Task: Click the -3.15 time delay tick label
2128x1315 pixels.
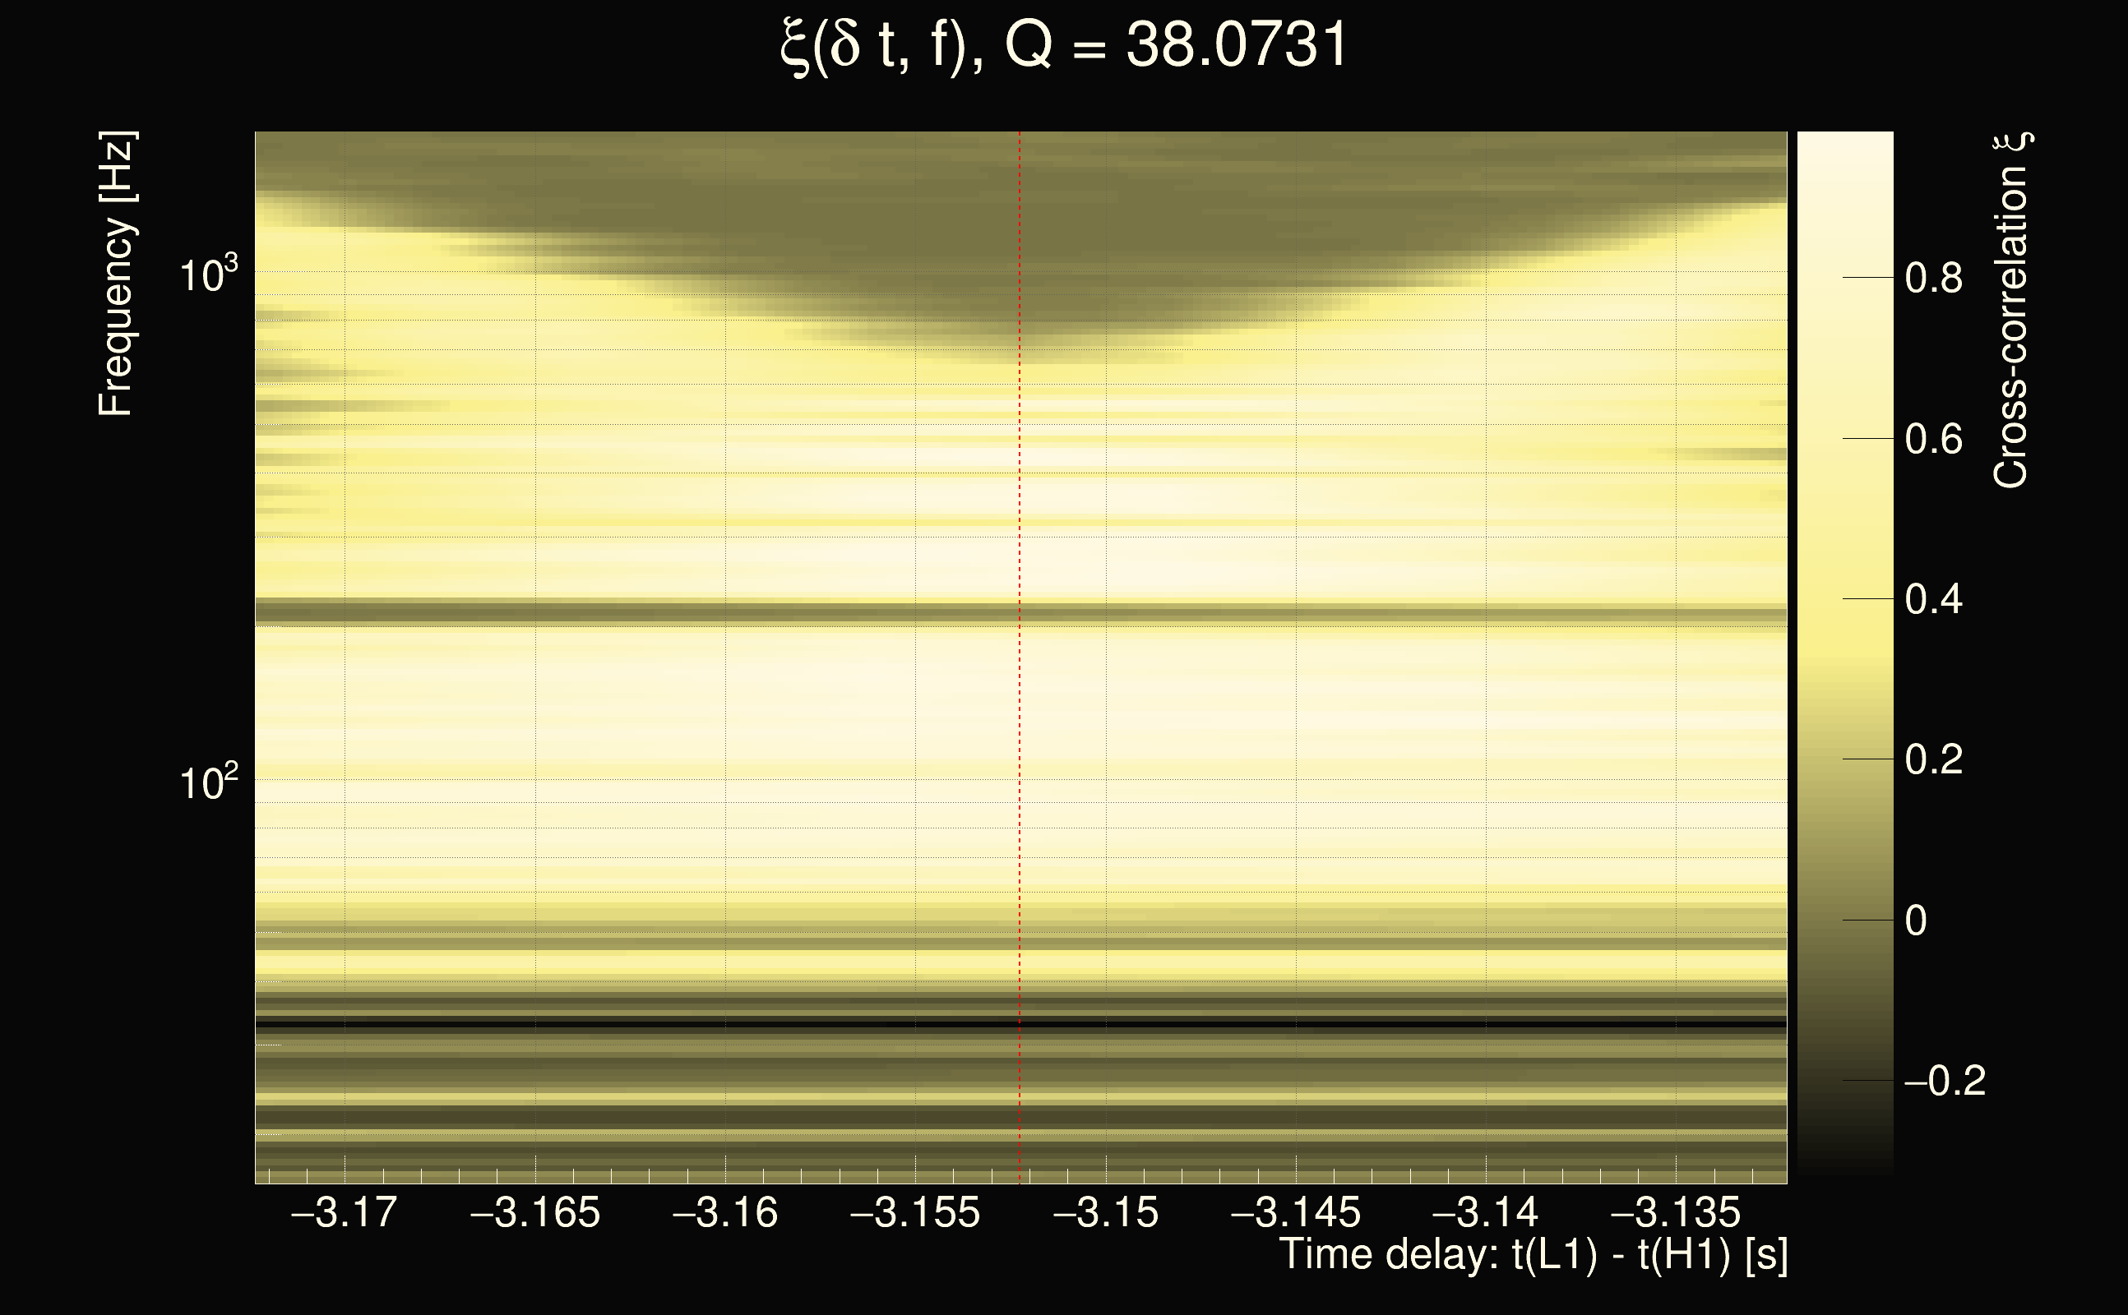Action: pyautogui.click(x=1105, y=1212)
